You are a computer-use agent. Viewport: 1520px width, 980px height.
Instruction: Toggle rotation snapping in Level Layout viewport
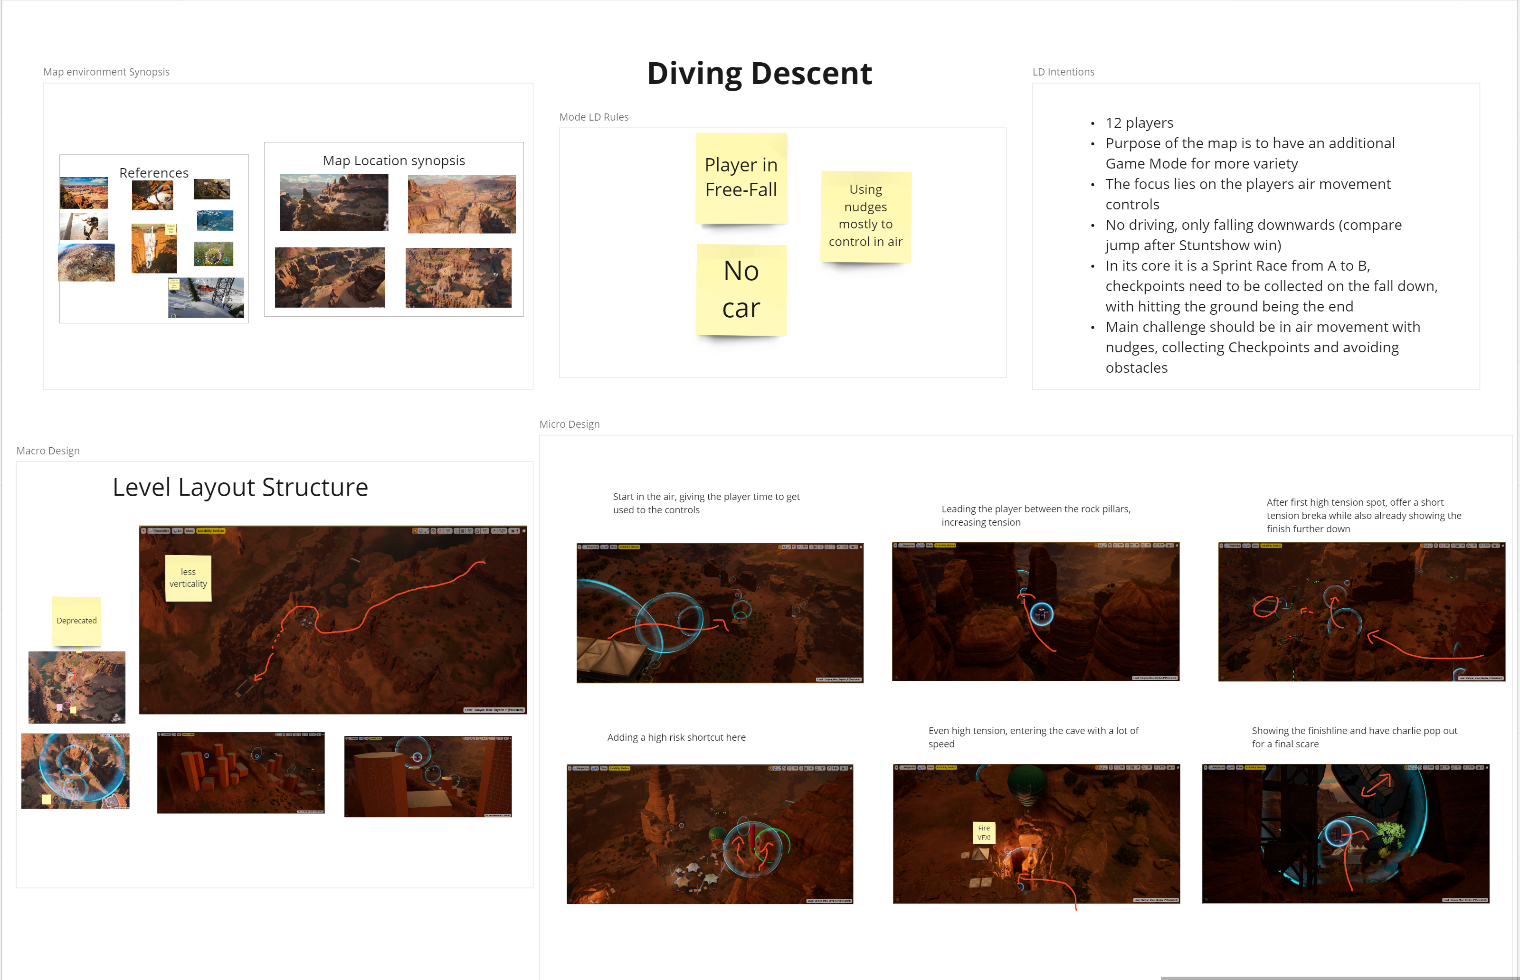point(477,531)
